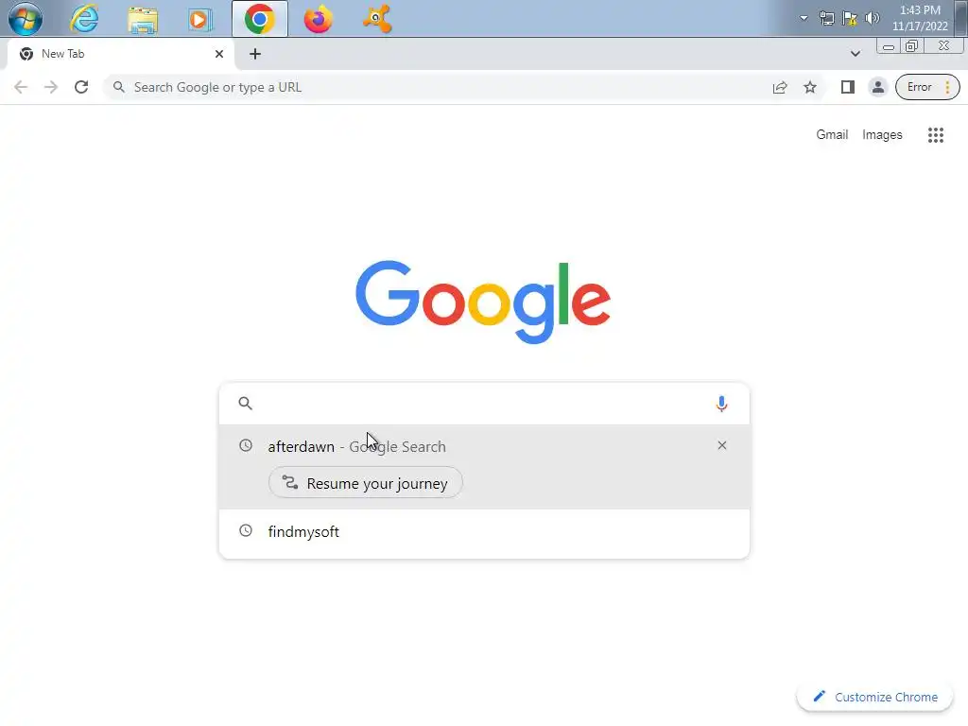Open the clock showing 1:43 PM
This screenshot has height=726, width=968.
coord(920,18)
